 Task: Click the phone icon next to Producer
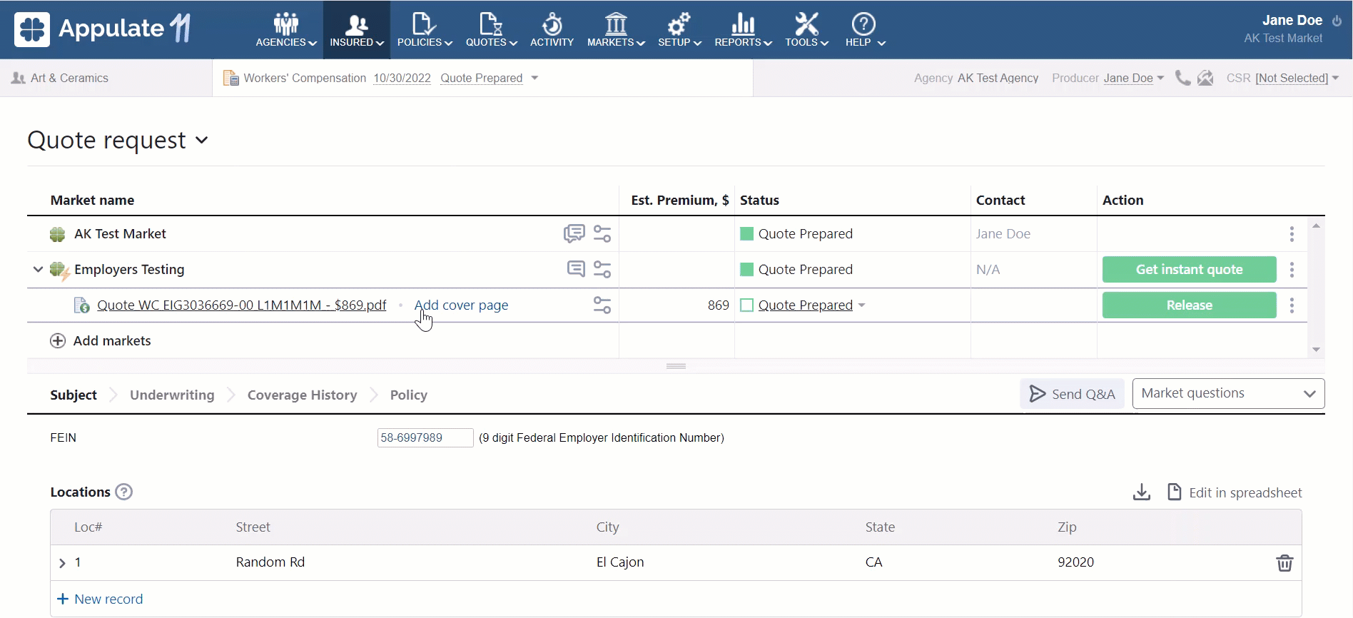point(1182,78)
